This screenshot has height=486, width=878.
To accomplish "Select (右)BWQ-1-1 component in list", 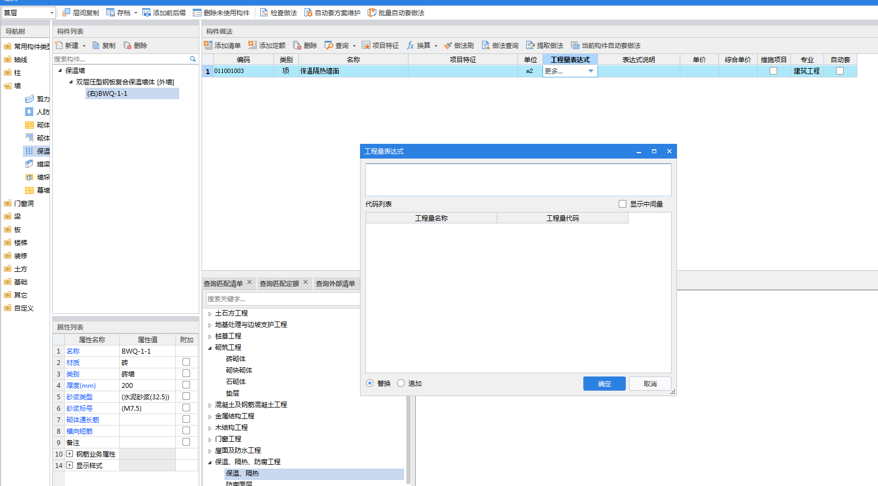I will 132,93.
